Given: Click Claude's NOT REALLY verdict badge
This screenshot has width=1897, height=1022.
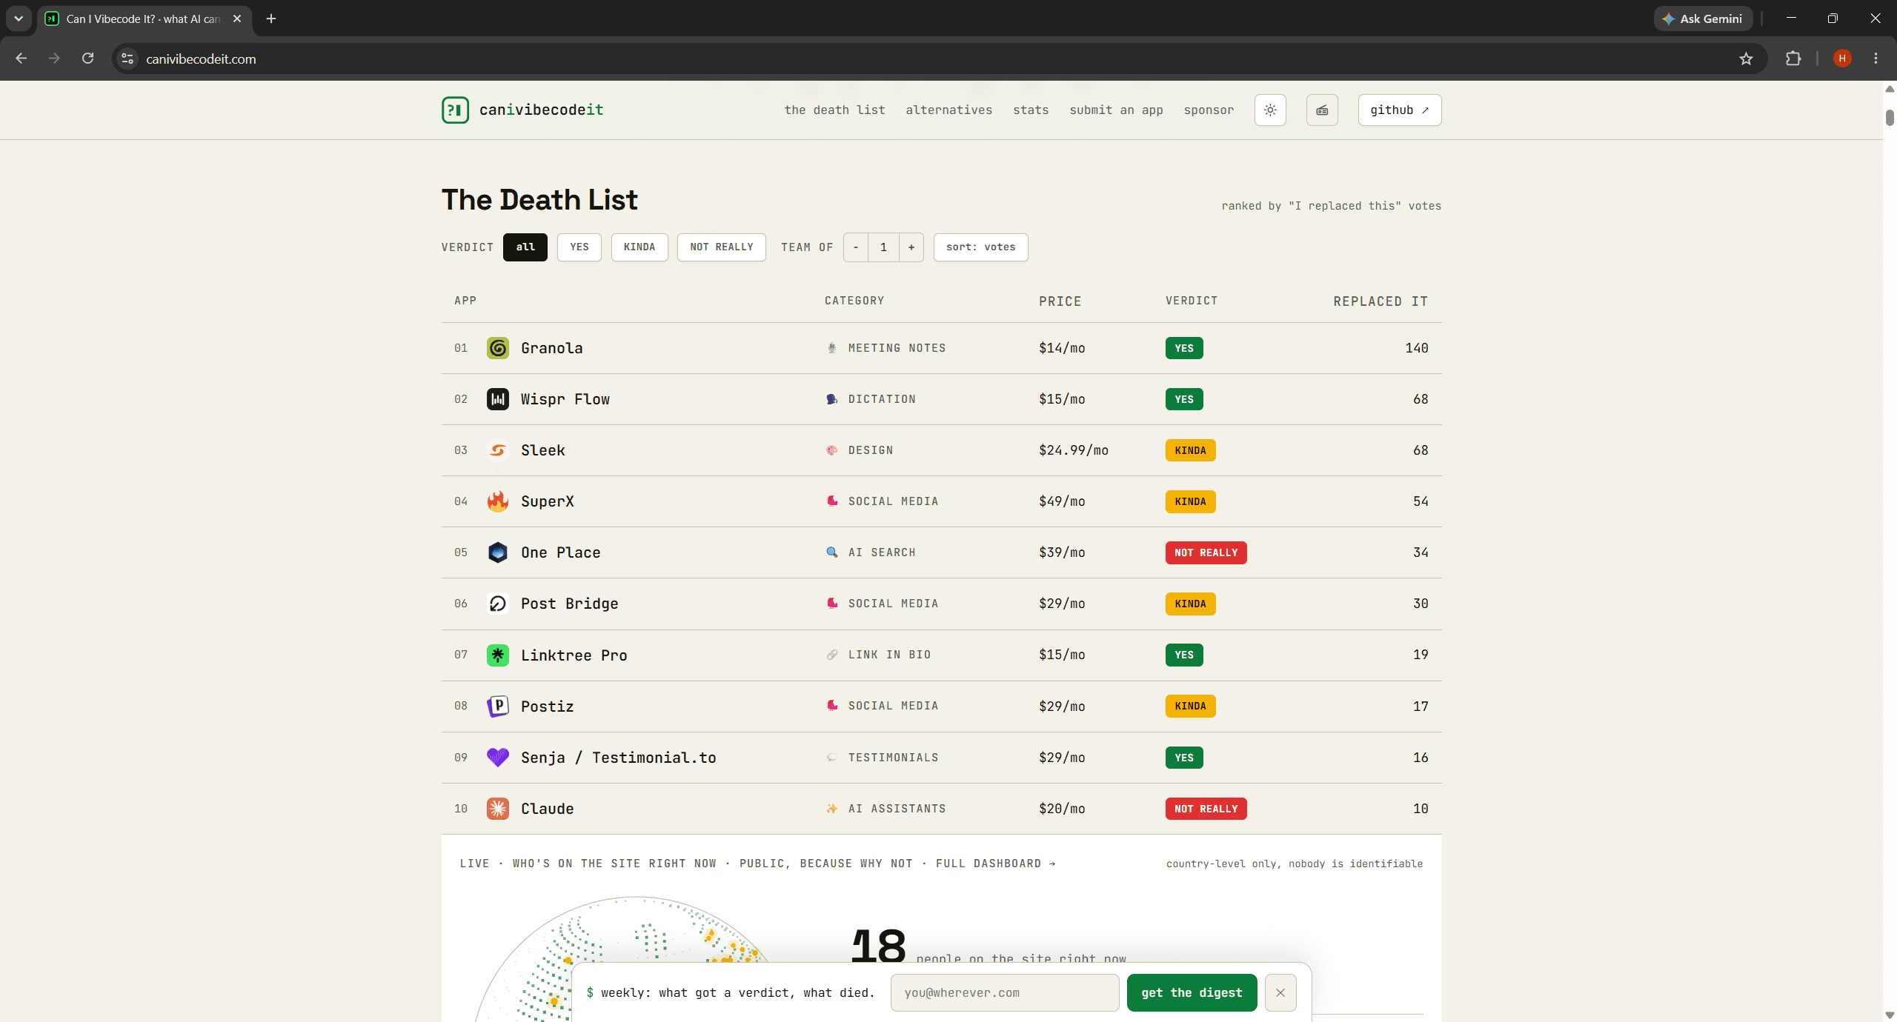Looking at the screenshot, I should (x=1206, y=809).
